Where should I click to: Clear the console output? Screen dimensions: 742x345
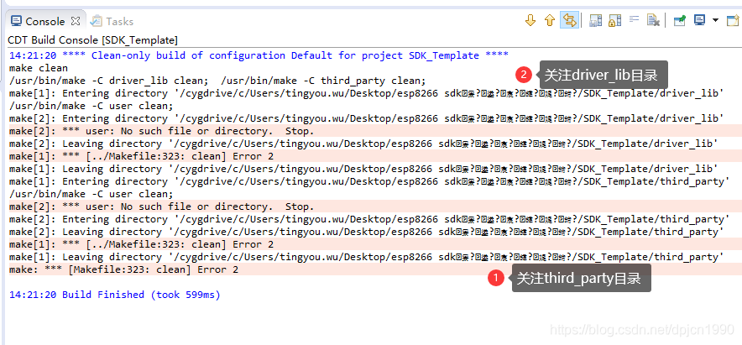tap(654, 20)
